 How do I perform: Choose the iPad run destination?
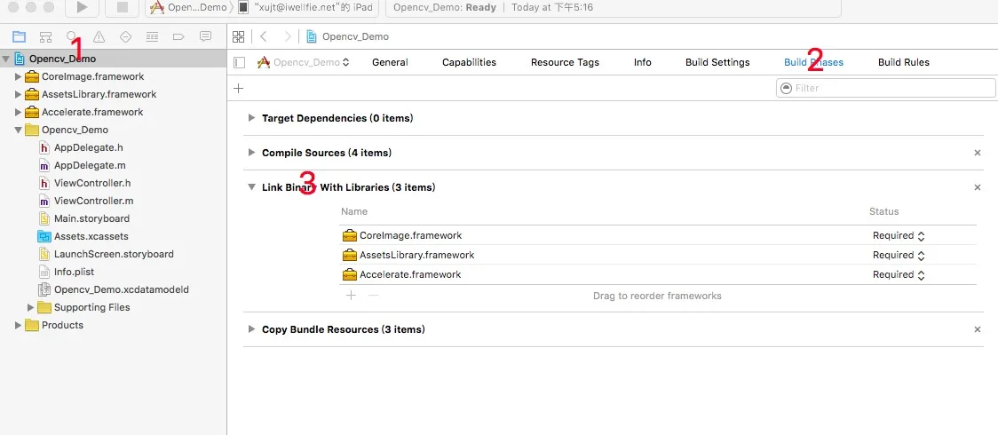307,8
